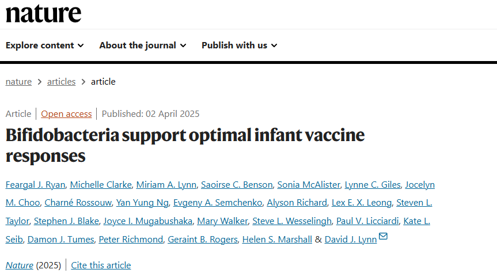Open author Feargal J. Ryan's profile
The width and height of the screenshot is (497, 277).
[x=36, y=185]
